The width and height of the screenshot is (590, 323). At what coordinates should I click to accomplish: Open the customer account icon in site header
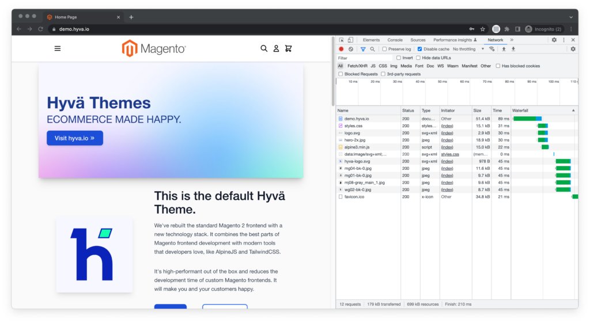[x=276, y=48]
